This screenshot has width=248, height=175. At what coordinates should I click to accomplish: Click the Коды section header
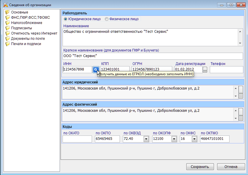coord(153,127)
